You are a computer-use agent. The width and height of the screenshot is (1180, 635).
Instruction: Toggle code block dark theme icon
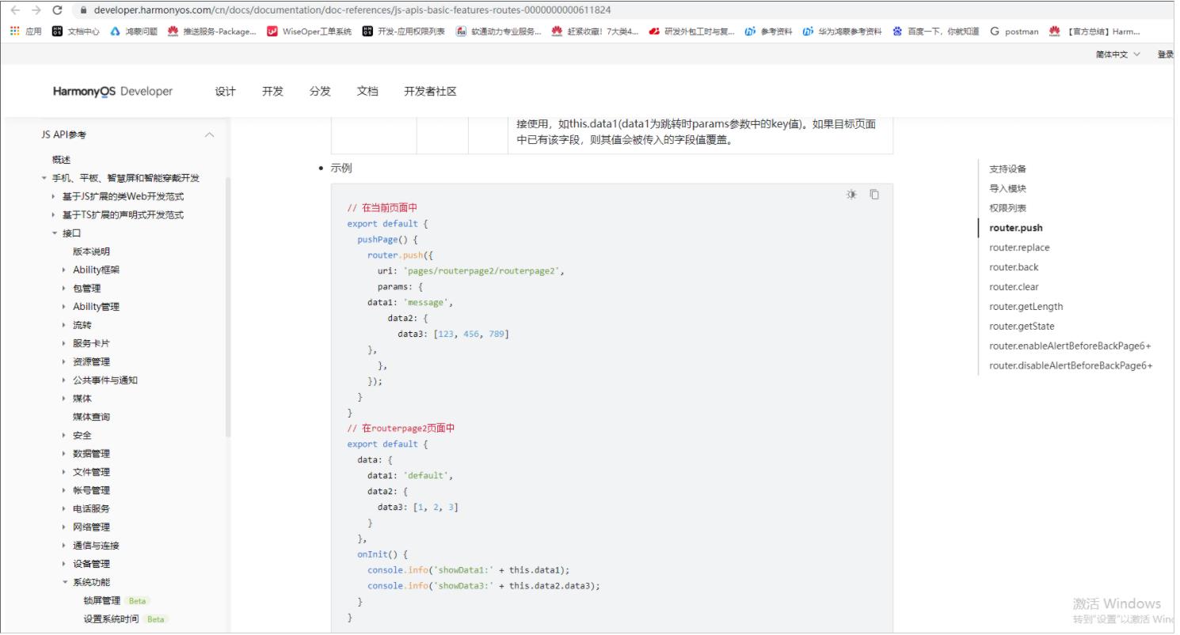[x=851, y=195]
